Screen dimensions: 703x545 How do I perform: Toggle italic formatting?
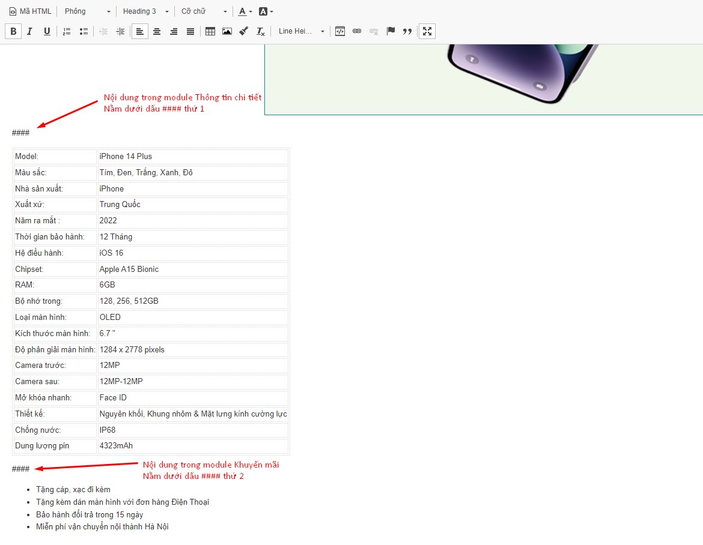coord(29,31)
